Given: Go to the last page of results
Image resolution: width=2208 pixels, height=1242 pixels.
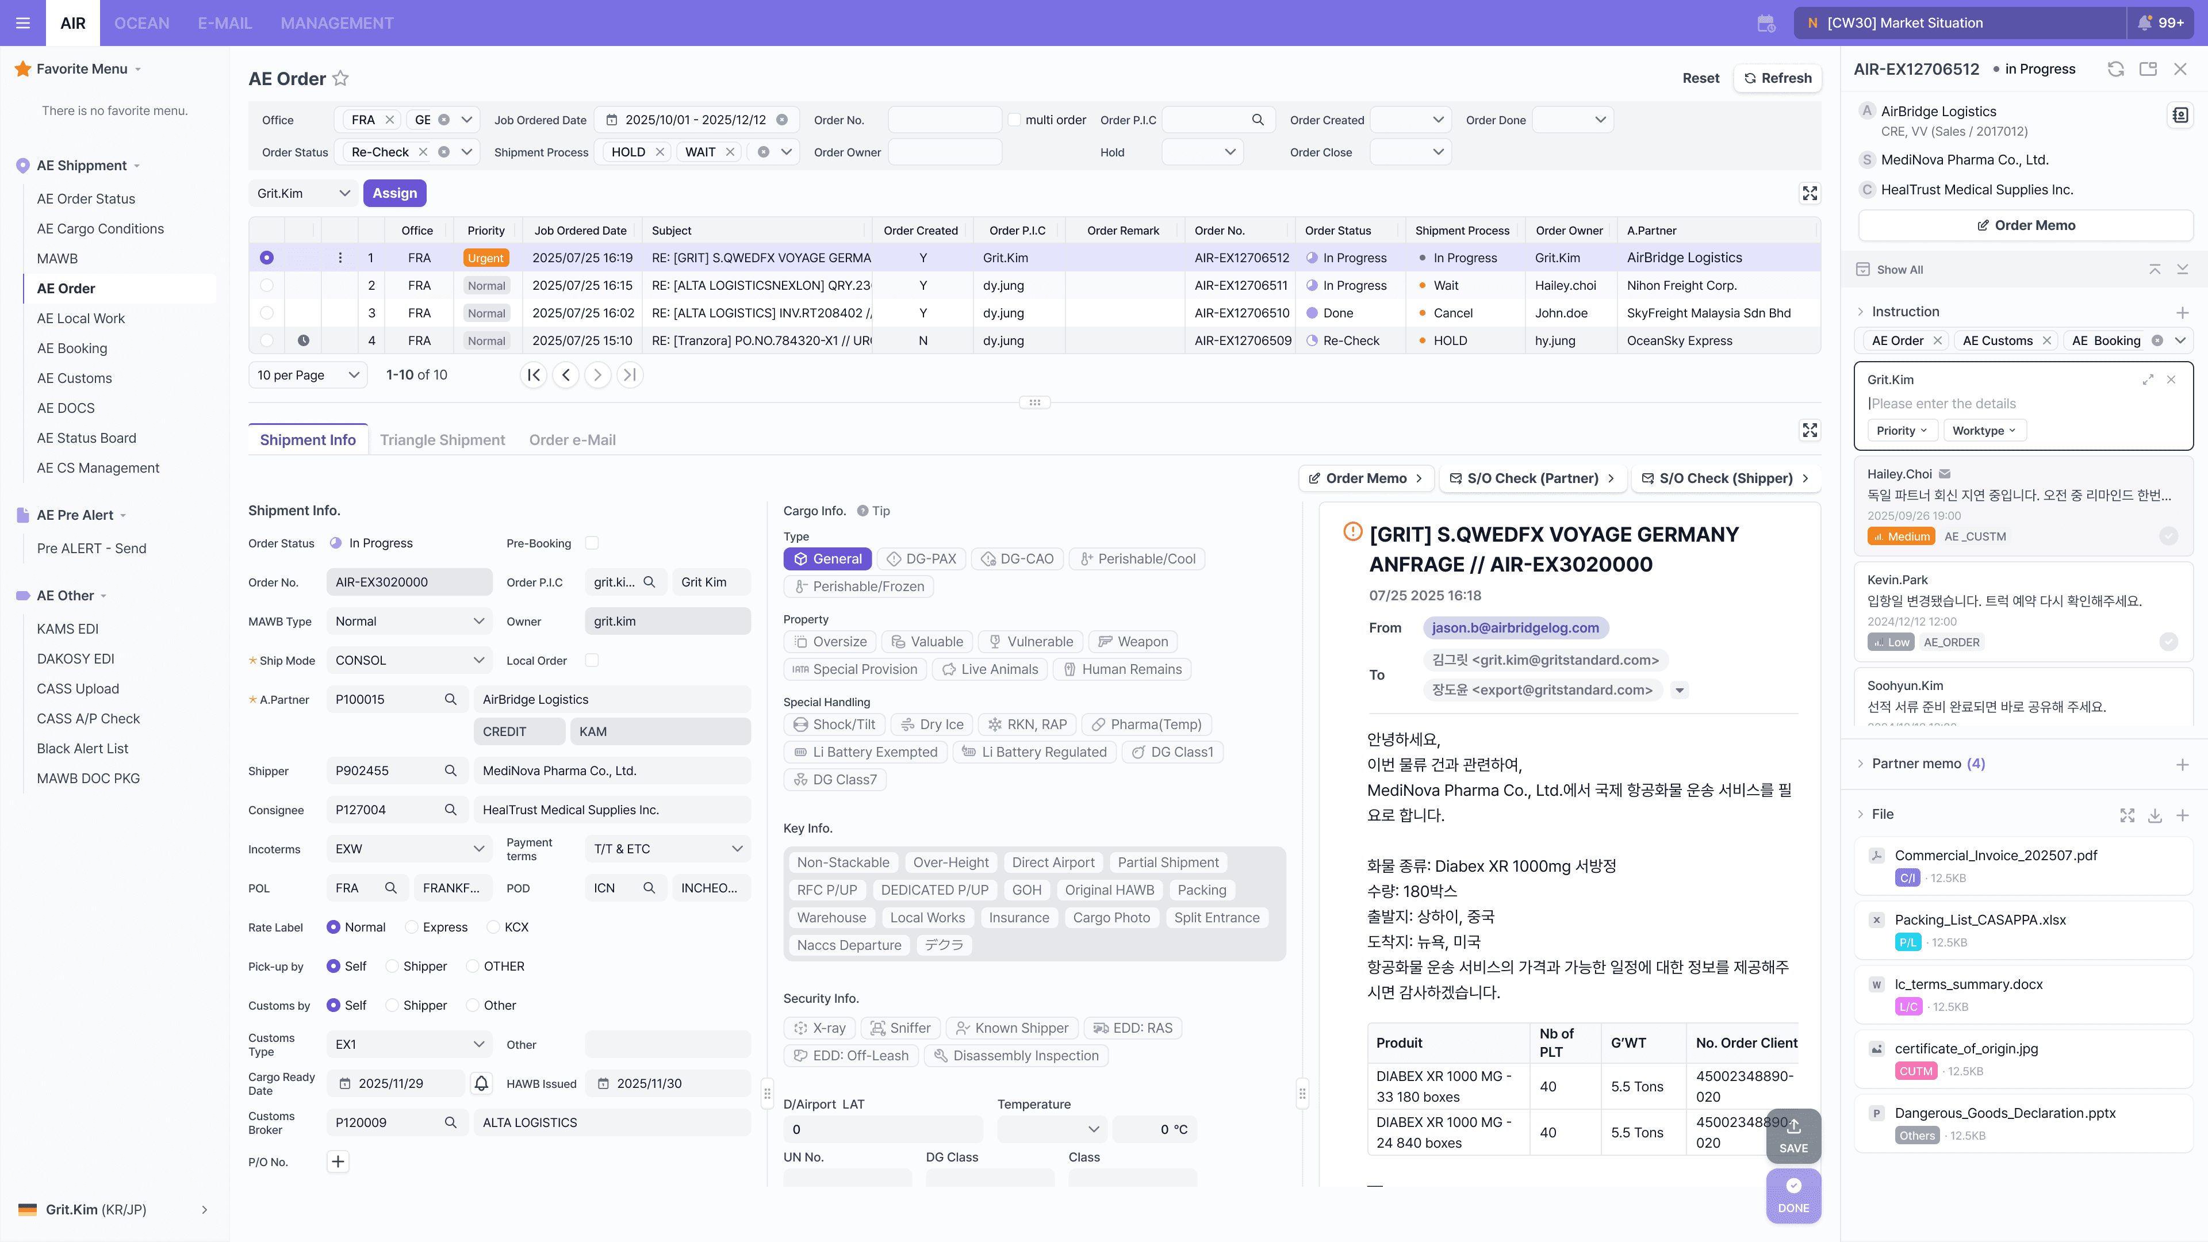Looking at the screenshot, I should point(630,374).
